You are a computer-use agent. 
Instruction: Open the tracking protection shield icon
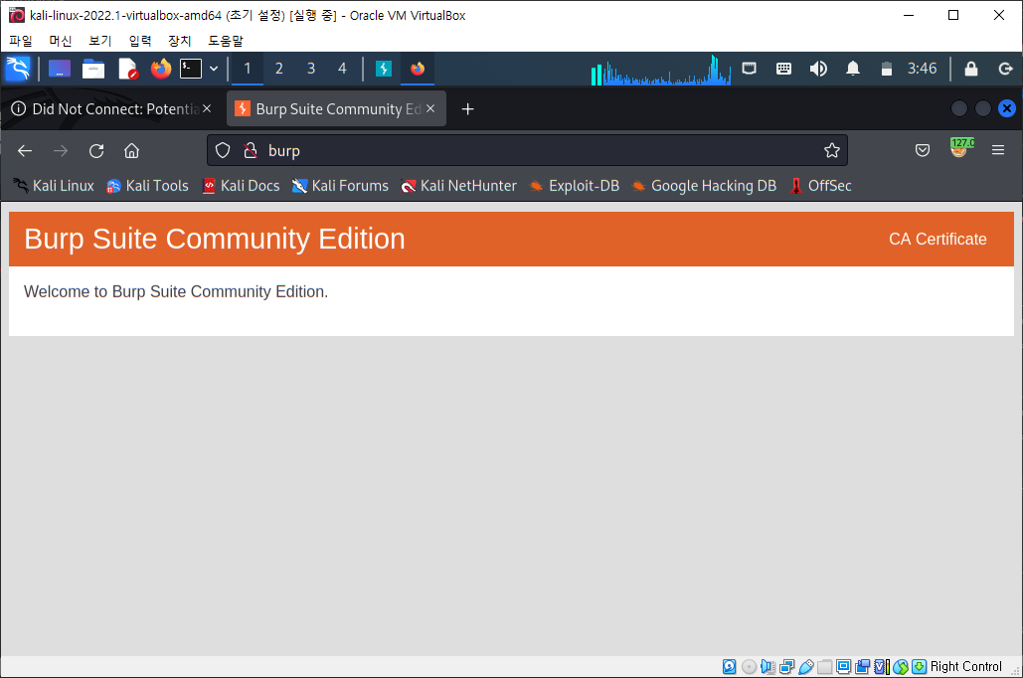[x=223, y=151]
